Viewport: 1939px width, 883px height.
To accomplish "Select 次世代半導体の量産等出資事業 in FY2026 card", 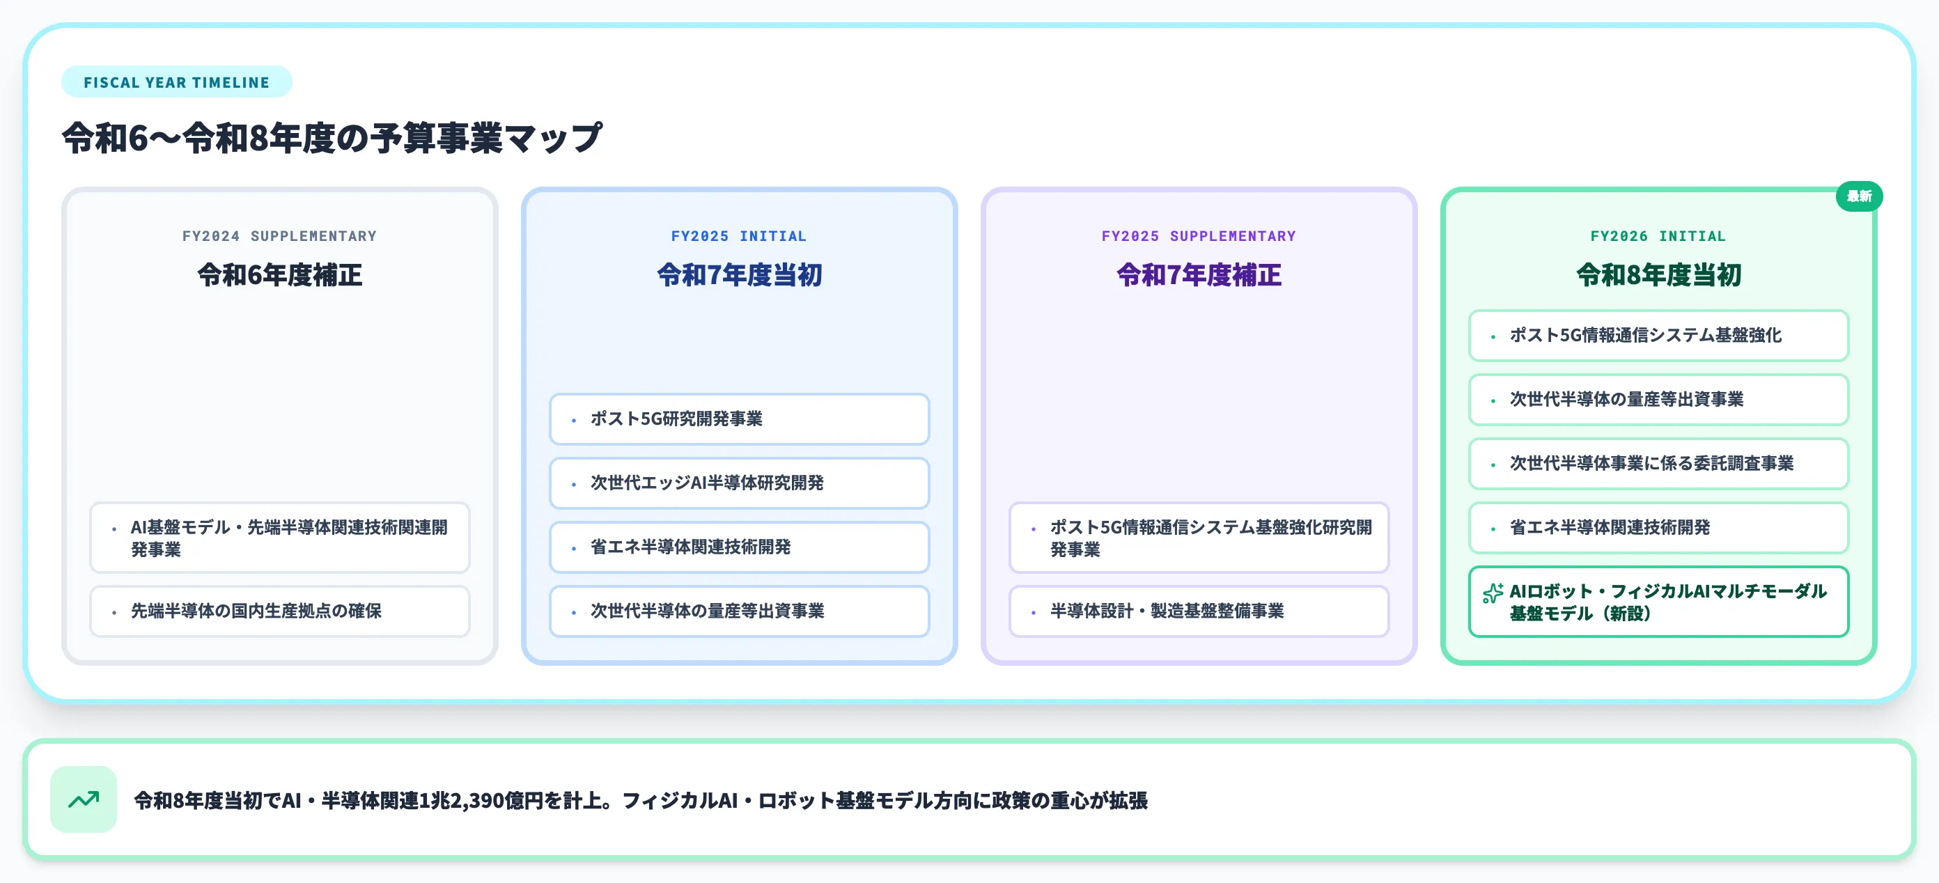I will [1659, 399].
